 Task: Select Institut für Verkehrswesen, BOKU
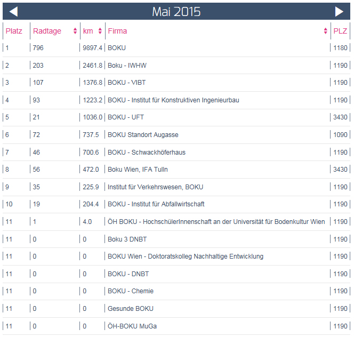point(155,187)
